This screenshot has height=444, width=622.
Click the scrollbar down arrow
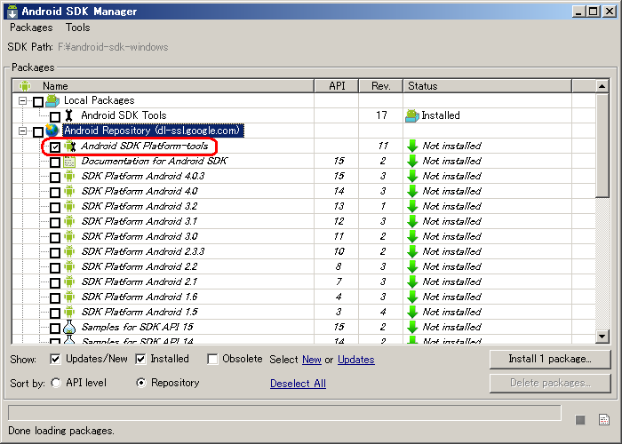point(602,337)
